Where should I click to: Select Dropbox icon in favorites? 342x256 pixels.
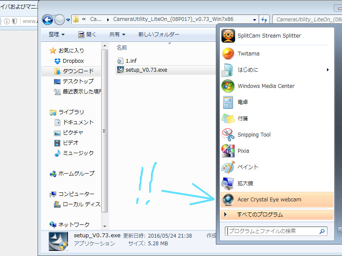(57, 61)
